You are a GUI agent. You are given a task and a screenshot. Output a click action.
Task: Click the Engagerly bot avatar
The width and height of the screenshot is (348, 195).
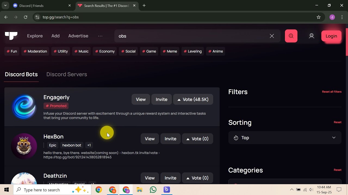pyautogui.click(x=24, y=107)
